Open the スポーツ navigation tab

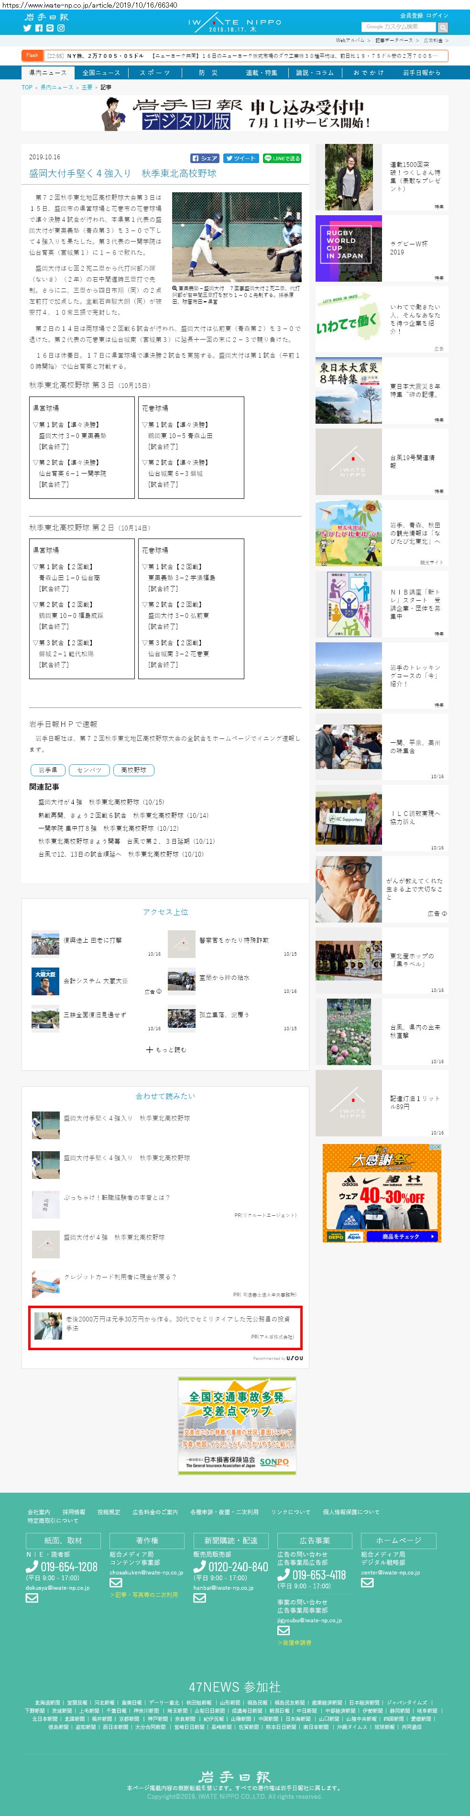(x=154, y=73)
